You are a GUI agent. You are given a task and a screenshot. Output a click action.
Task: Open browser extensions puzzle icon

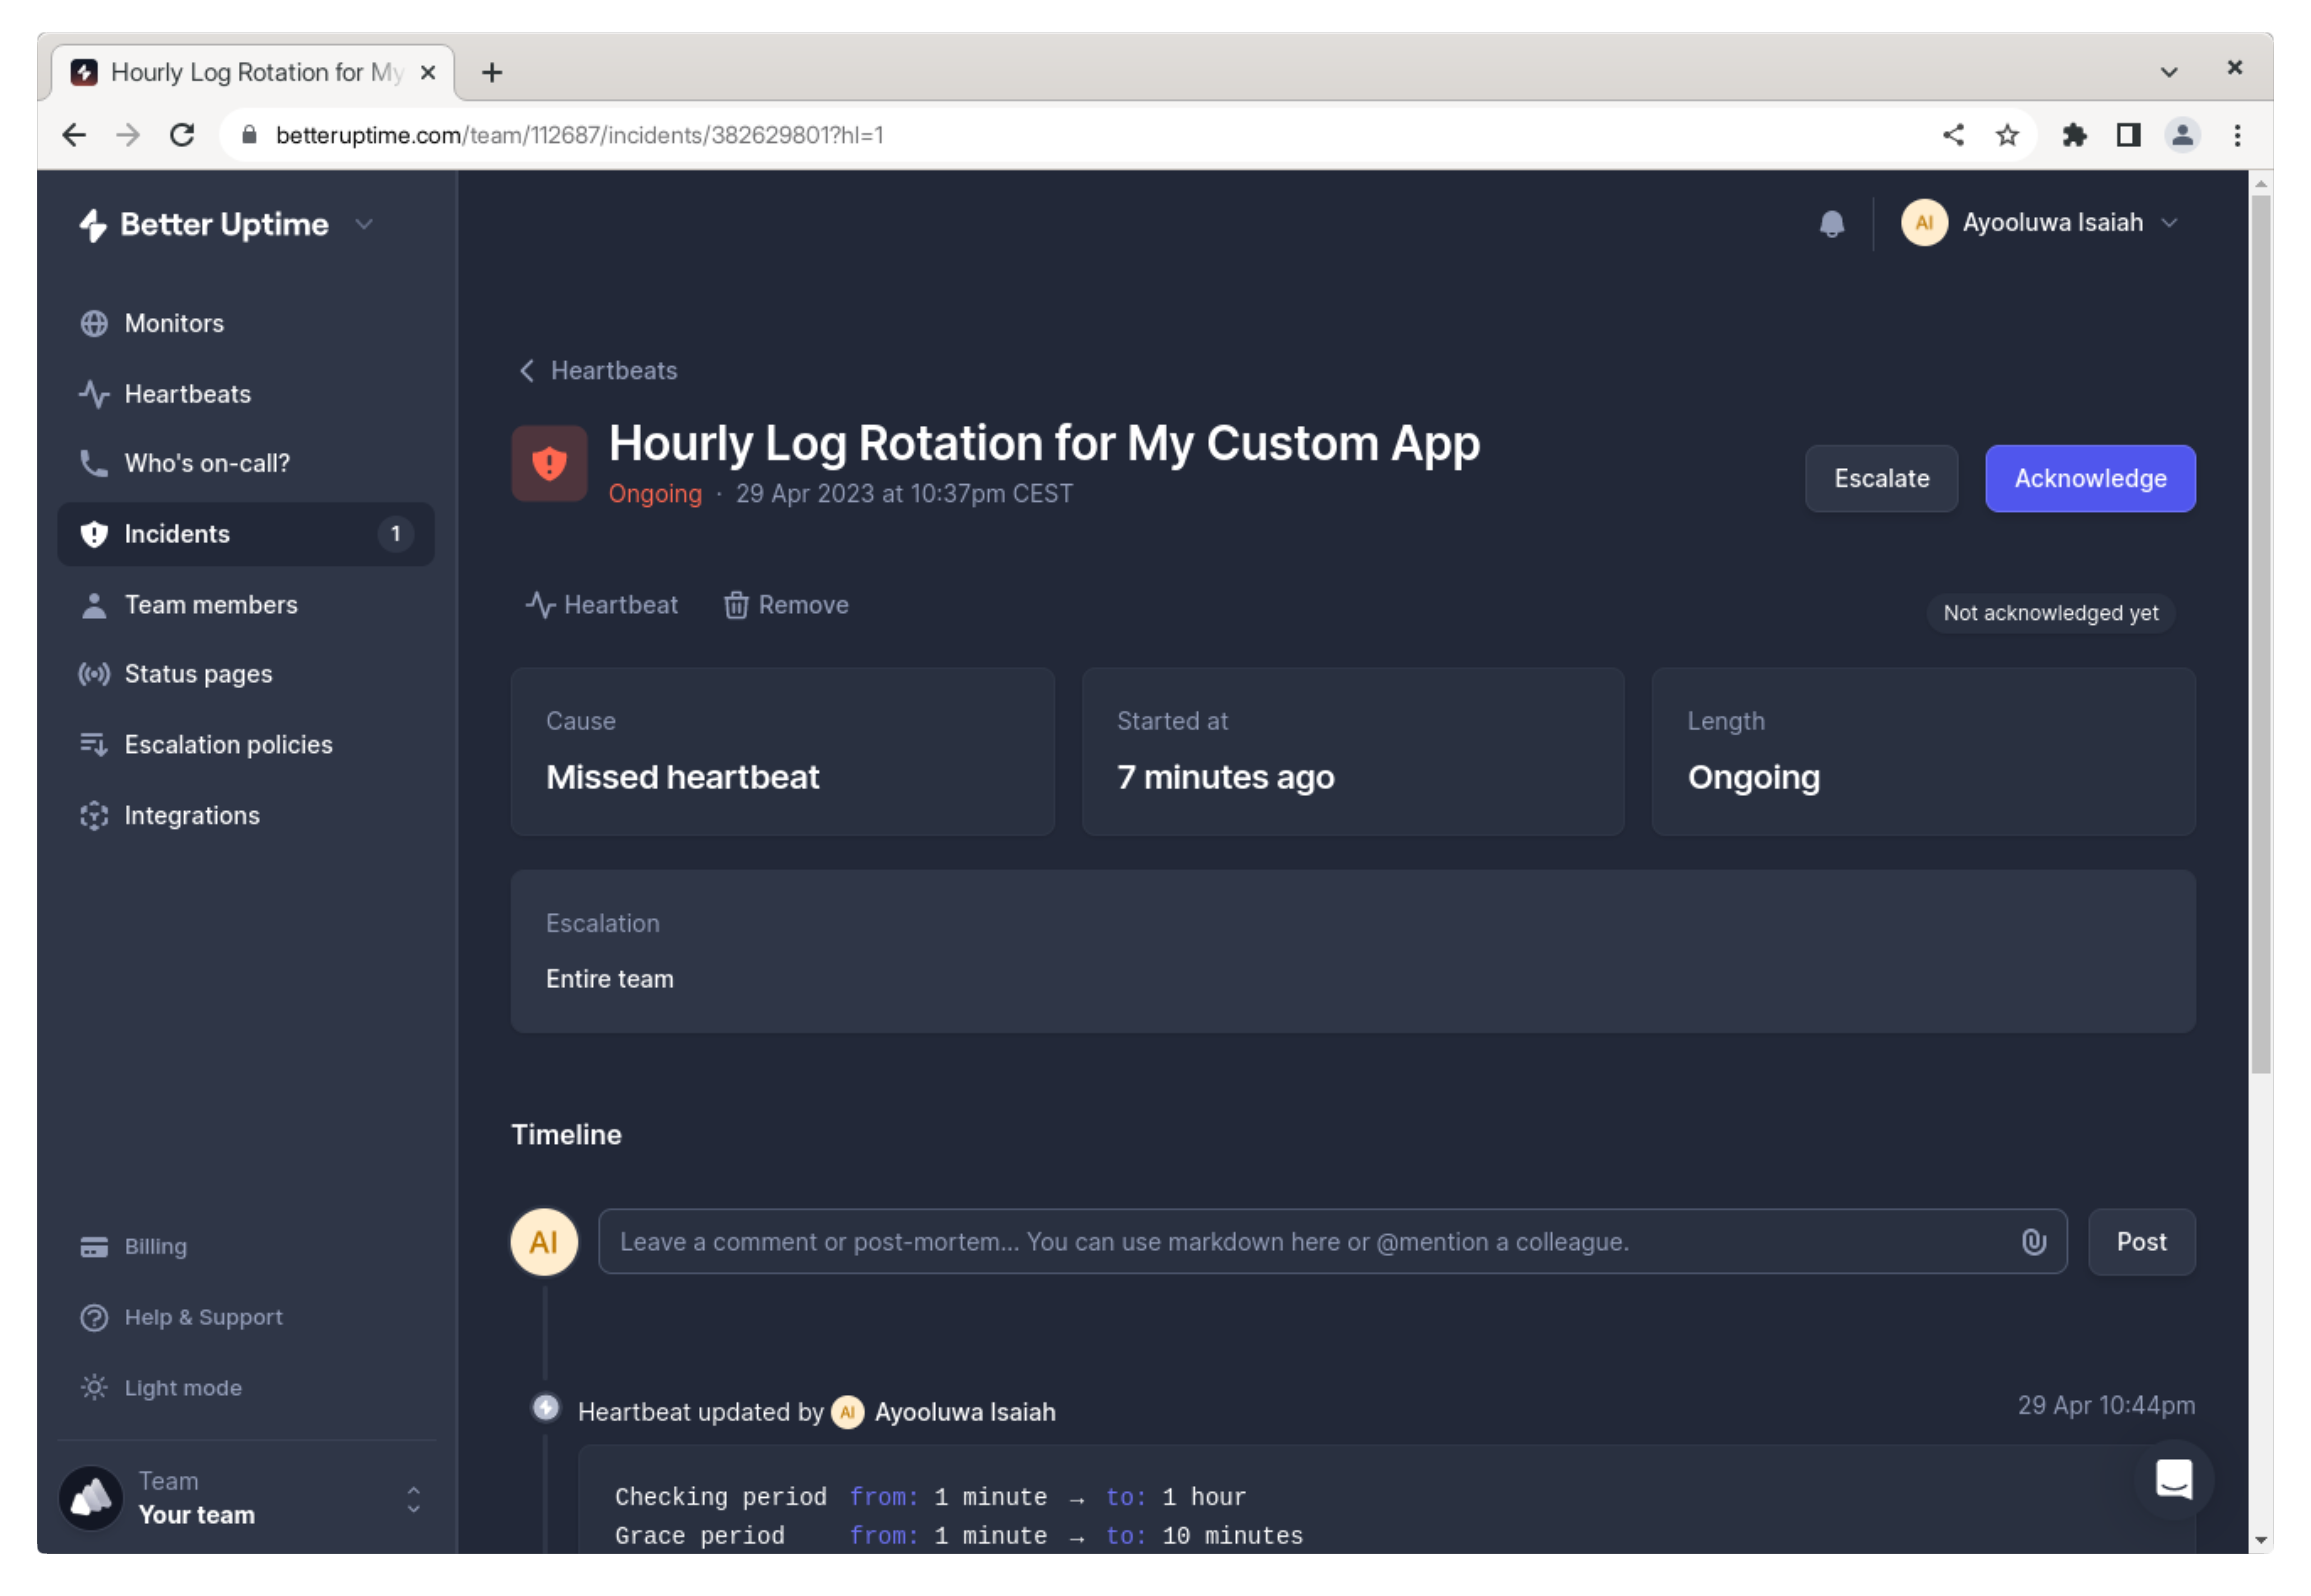point(2074,135)
